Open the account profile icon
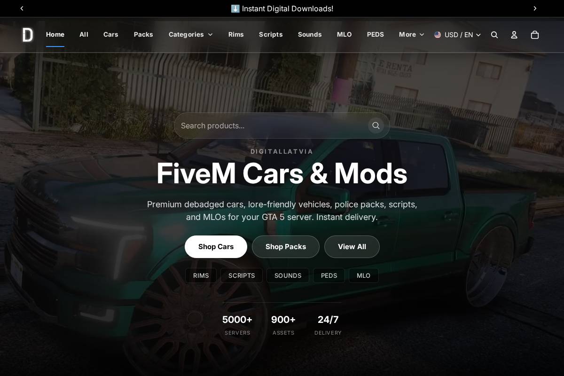 click(x=514, y=35)
